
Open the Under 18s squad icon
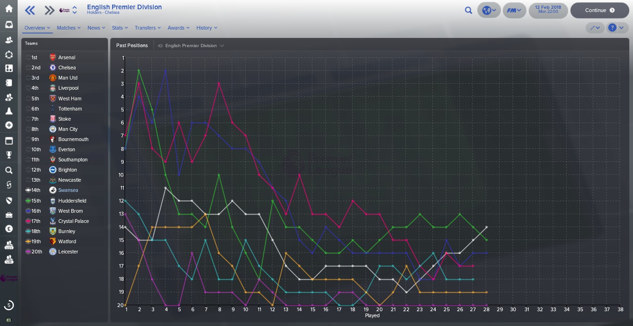pyautogui.click(x=9, y=258)
